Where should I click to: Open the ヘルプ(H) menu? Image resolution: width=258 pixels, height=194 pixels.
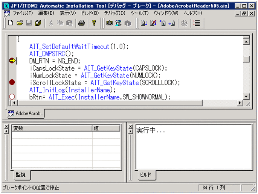193,13
